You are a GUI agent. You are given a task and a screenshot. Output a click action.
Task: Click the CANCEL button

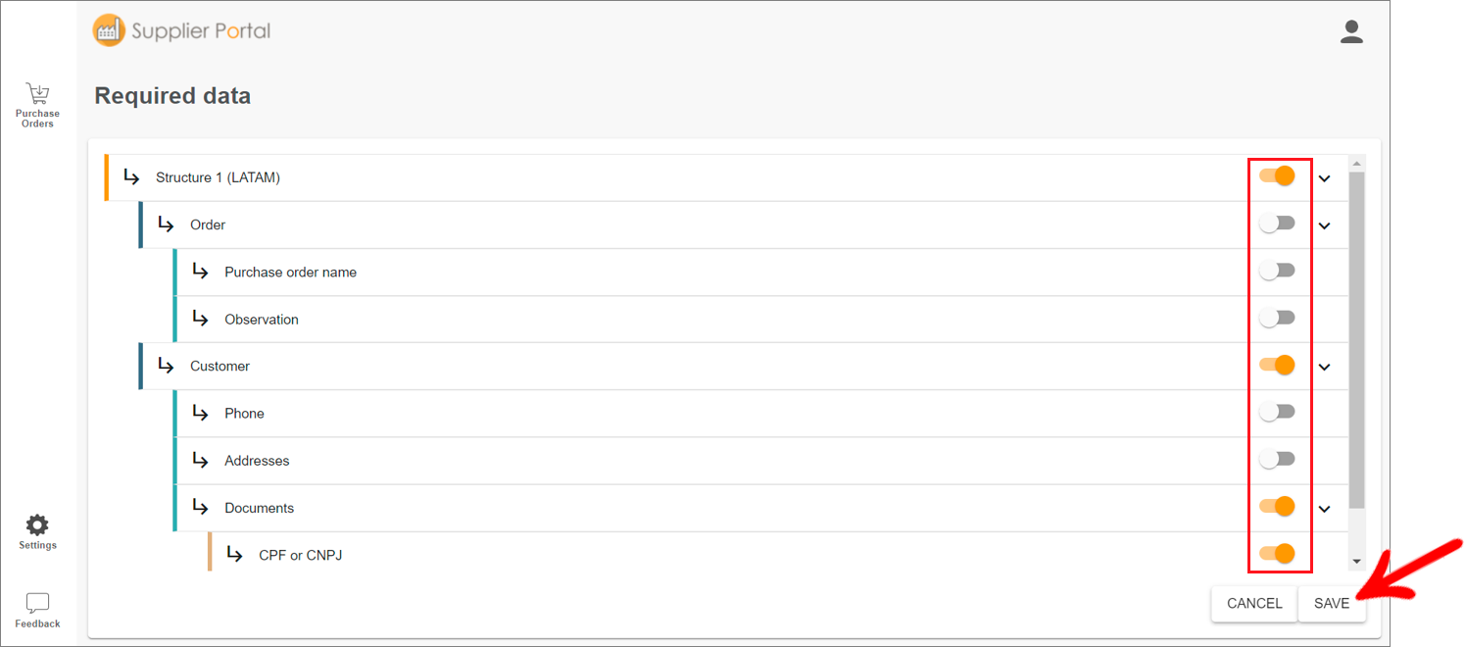pyautogui.click(x=1254, y=604)
